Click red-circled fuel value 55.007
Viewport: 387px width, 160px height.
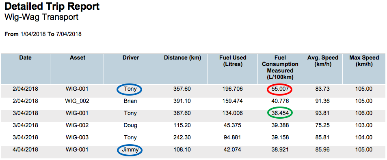[x=280, y=89]
